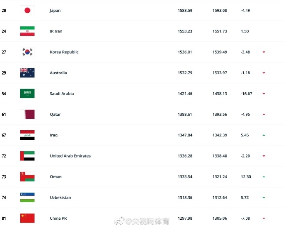Click Australia's total points value 1532.79
The height and width of the screenshot is (228, 284).
[x=184, y=73]
